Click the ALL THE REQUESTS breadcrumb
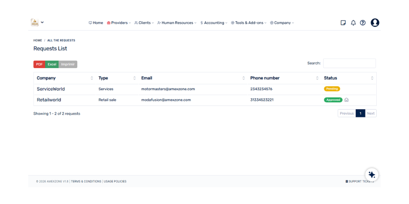 [x=61, y=40]
